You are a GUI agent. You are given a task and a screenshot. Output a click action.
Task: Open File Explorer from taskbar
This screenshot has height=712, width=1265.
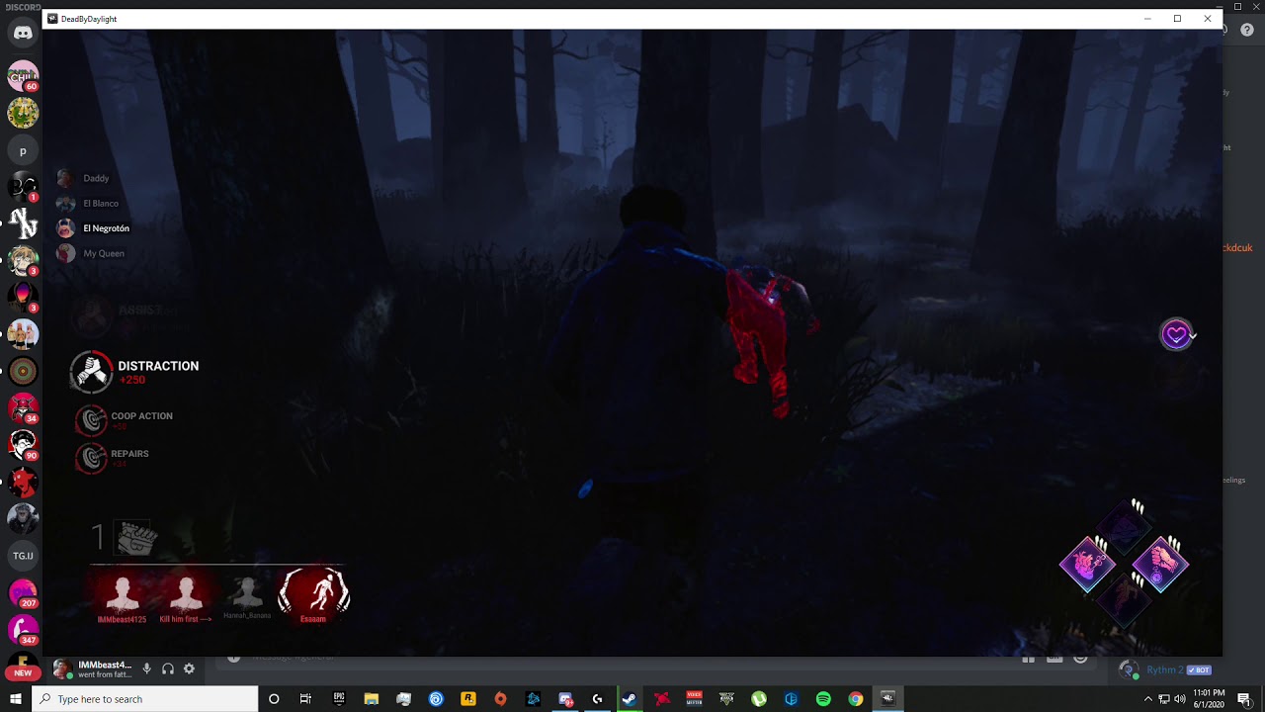coord(372,699)
